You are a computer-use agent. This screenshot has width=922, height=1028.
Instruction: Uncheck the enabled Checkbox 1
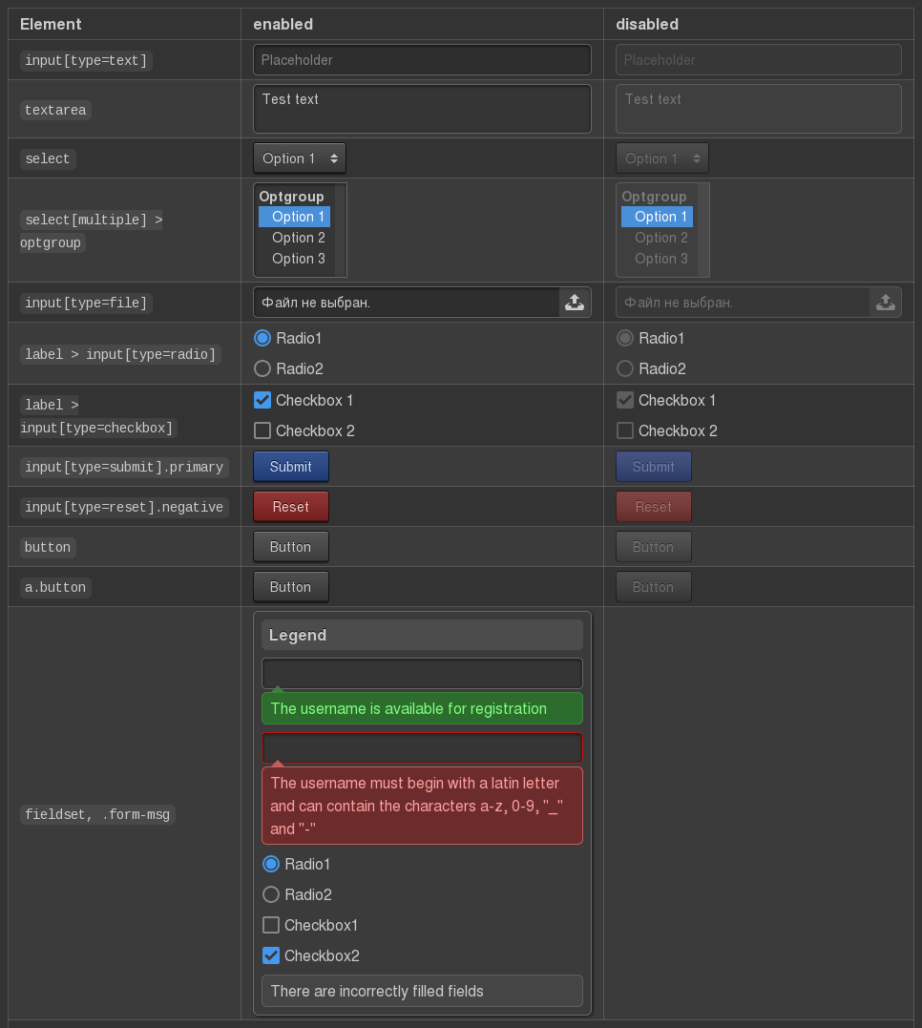point(262,400)
